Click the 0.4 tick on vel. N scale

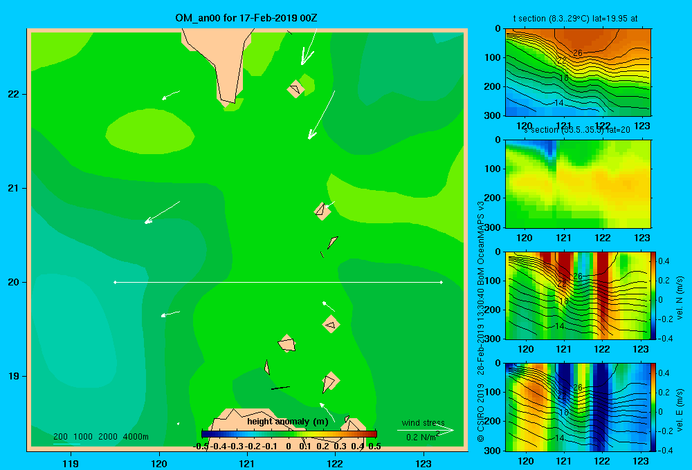664,261
